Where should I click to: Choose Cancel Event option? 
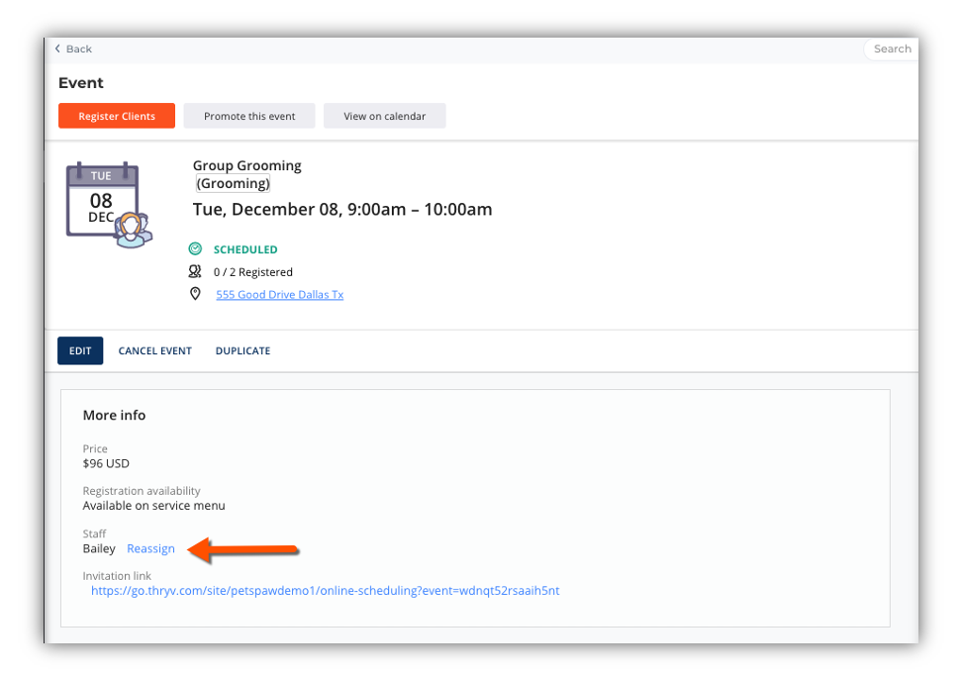154,350
